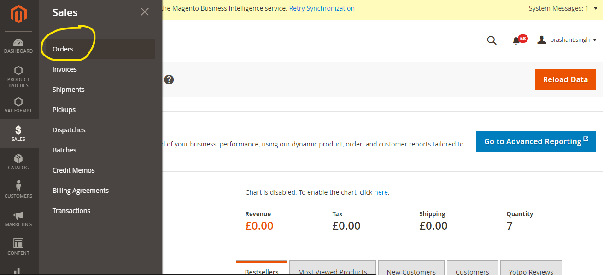Click the Retry Synchronization link
The width and height of the screenshot is (615, 275).
[322, 8]
